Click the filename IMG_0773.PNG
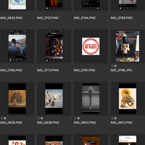145x145 pixels. click(x=48, y=70)
